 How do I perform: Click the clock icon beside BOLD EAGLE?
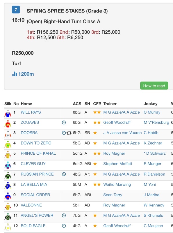point(64,226)
